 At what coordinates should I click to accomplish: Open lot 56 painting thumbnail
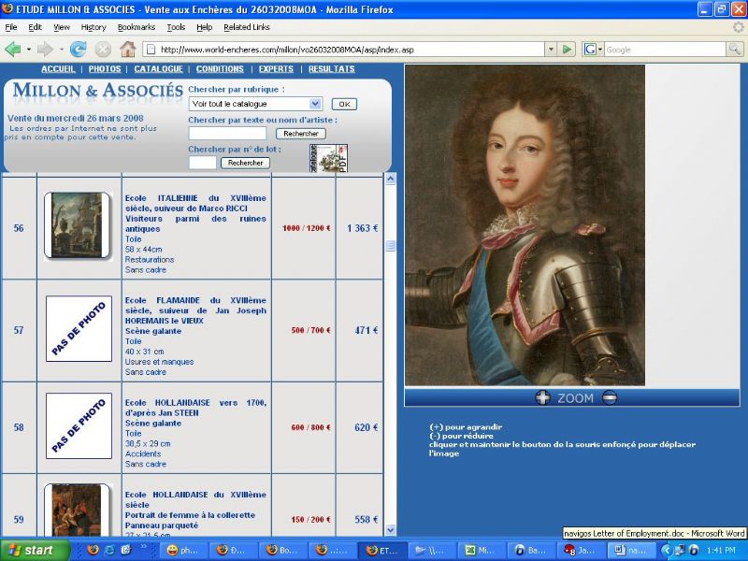78,225
